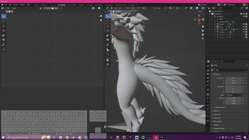Expand the Motion Paths panel
The height and width of the screenshot is (140, 249).
(x=217, y=121)
